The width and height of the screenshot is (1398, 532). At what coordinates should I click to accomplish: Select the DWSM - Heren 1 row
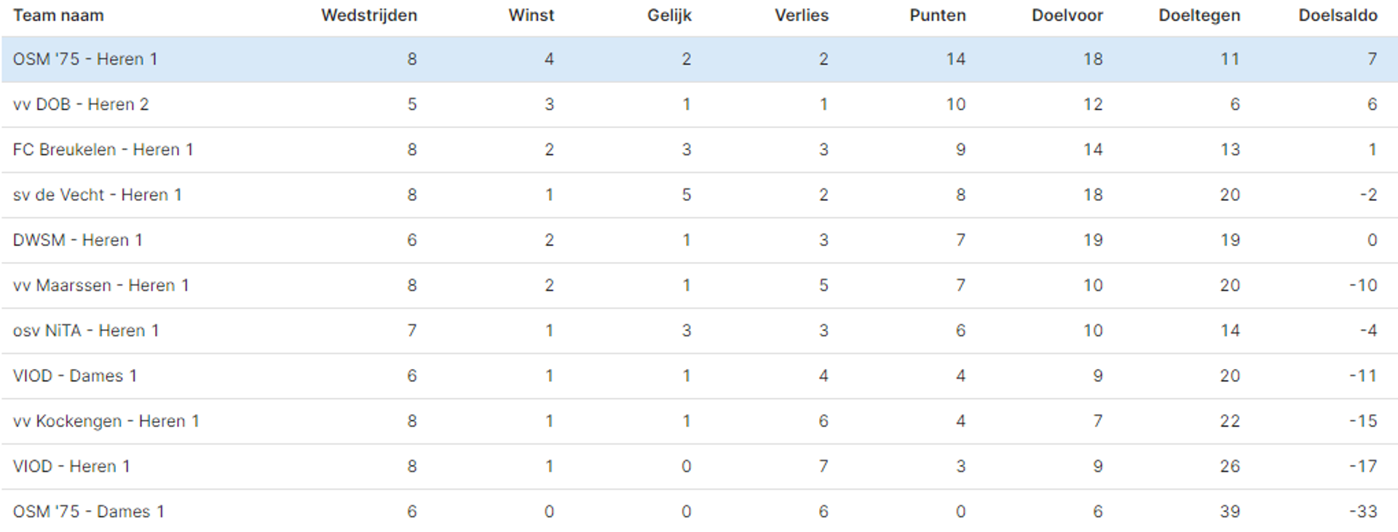(x=699, y=240)
